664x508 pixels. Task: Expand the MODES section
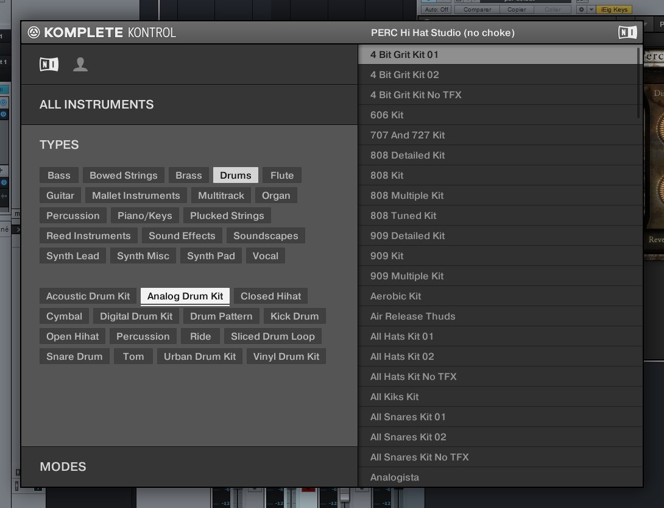tap(62, 467)
